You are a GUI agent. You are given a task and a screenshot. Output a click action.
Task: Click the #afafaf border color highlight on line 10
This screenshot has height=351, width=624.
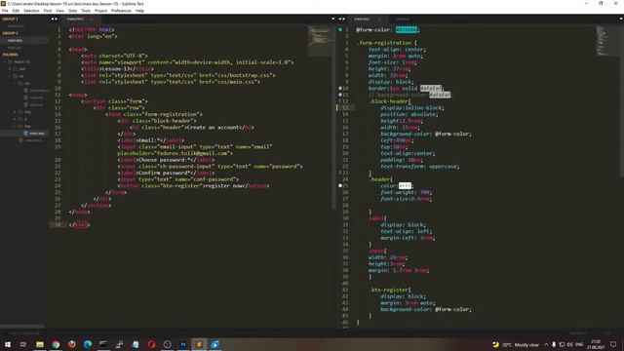pyautogui.click(x=431, y=88)
